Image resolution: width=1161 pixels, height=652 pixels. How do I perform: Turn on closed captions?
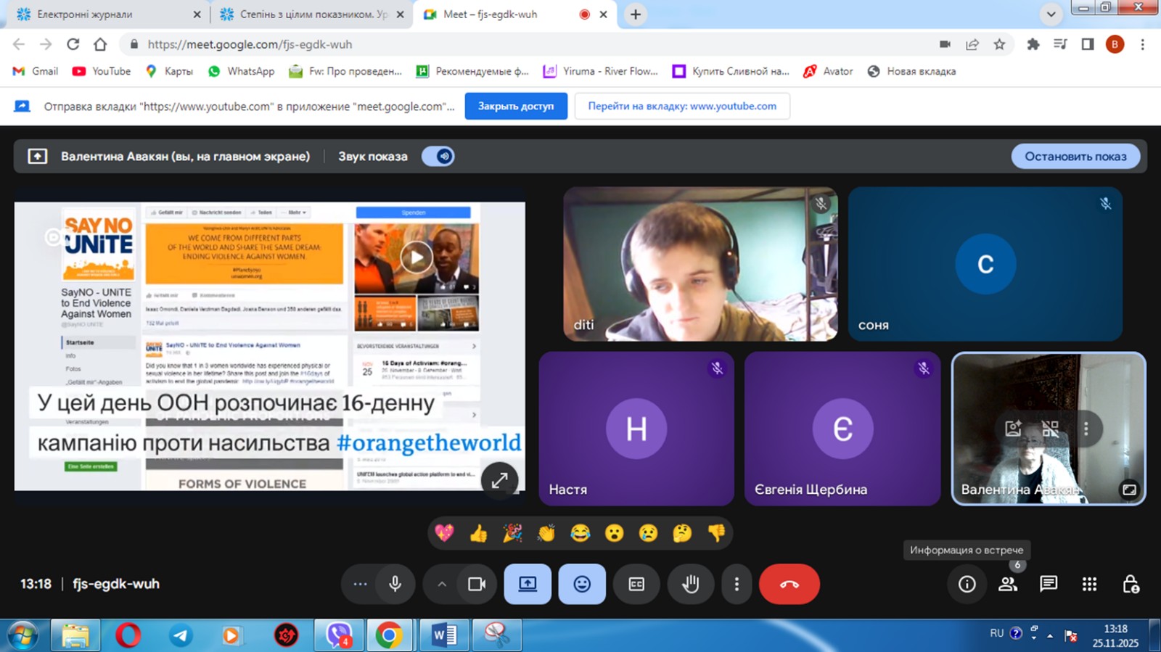pyautogui.click(x=636, y=584)
